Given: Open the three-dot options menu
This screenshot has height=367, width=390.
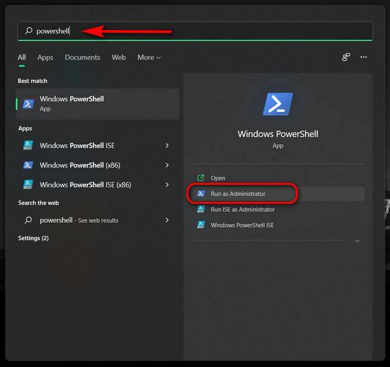Looking at the screenshot, I should click(x=364, y=57).
